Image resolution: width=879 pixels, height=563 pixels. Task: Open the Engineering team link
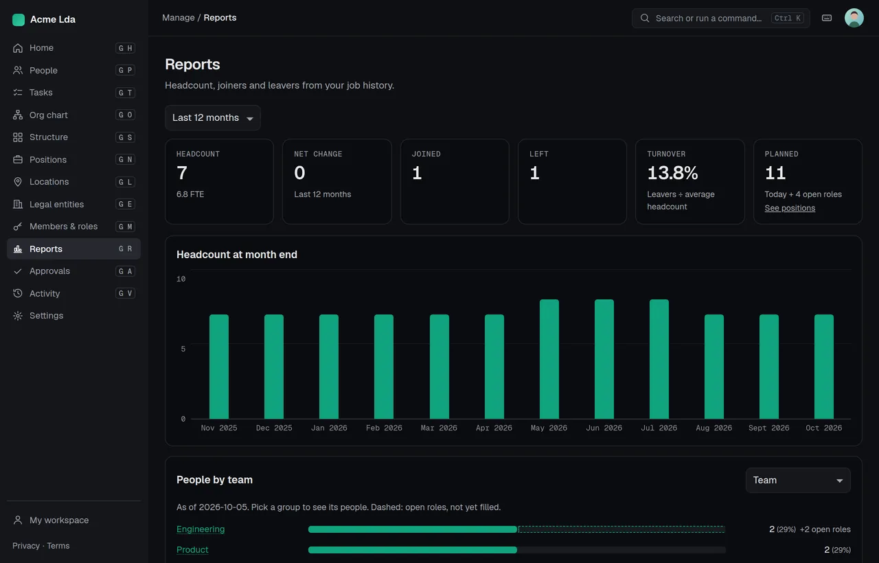pos(201,529)
